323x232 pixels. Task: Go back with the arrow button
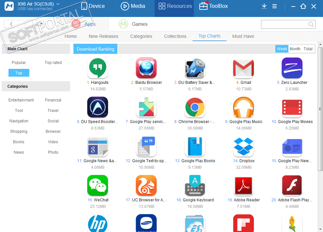[x=11, y=24]
